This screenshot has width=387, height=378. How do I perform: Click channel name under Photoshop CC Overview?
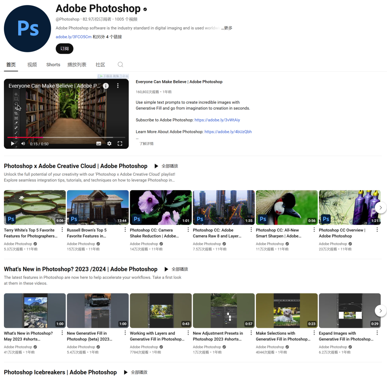point(333,244)
